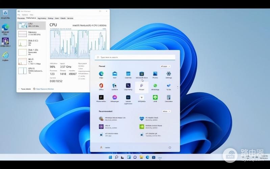The width and height of the screenshot is (270, 169).
Task: Open Microsoft Store from pinned apps
Action: (x=142, y=75)
